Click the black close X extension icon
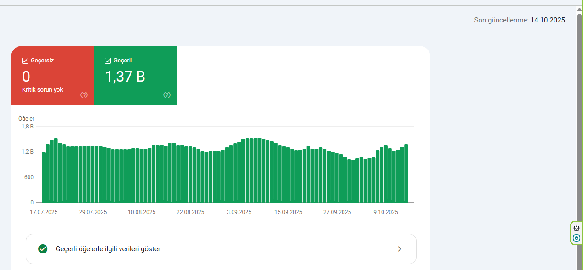 point(577,228)
